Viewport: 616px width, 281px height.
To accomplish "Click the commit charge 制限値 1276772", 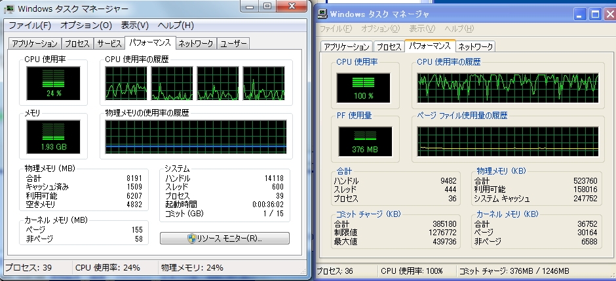I will pyautogui.click(x=444, y=233).
